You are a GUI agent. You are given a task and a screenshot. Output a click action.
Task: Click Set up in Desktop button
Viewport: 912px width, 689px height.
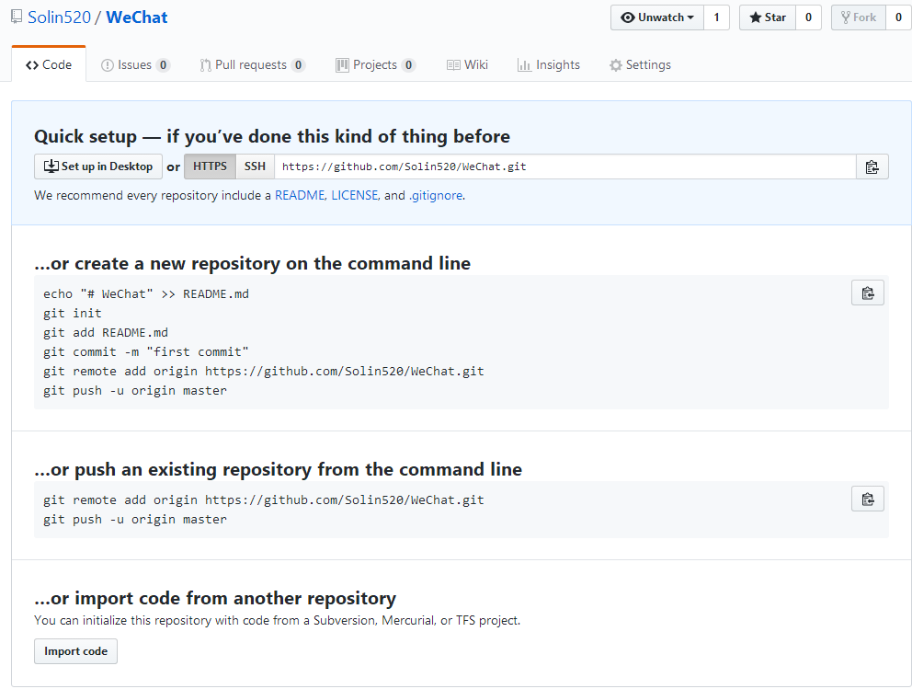coord(98,167)
